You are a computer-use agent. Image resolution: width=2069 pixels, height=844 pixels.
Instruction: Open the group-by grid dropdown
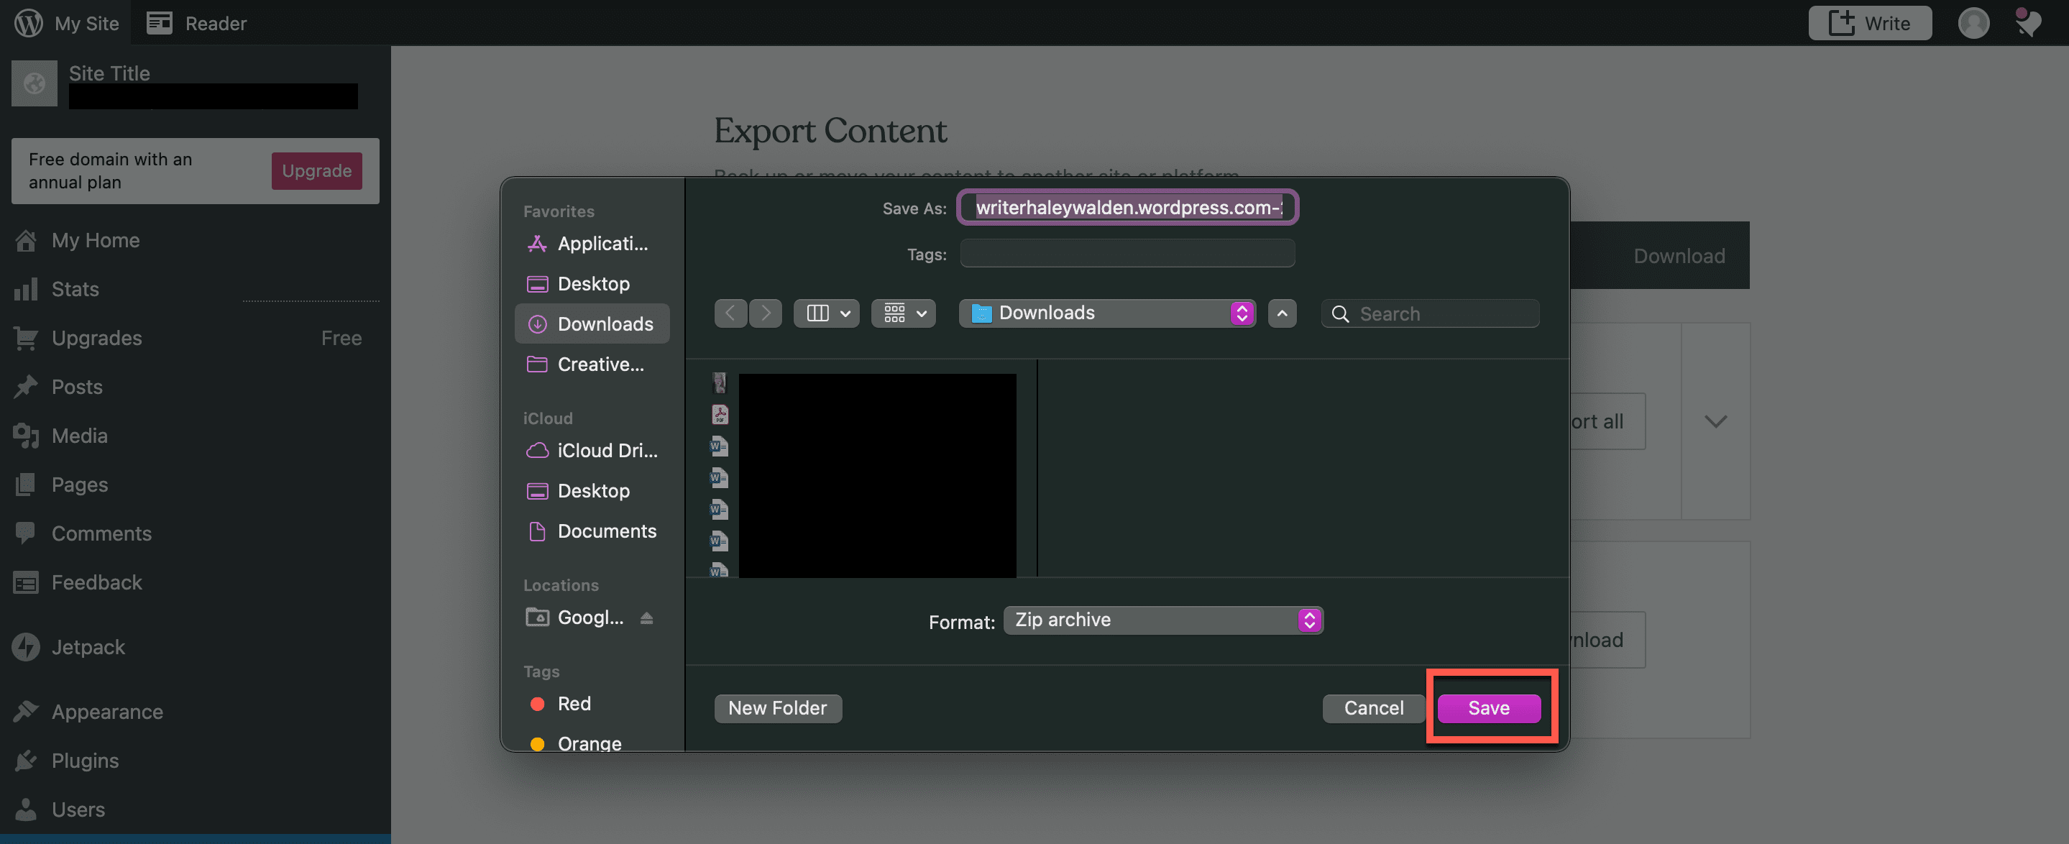(x=904, y=313)
